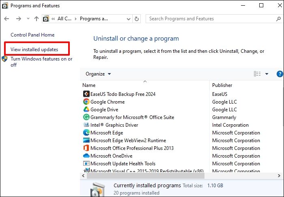Image resolution: width=284 pixels, height=197 pixels.
Task: Open View installed updates link
Action: (x=34, y=50)
